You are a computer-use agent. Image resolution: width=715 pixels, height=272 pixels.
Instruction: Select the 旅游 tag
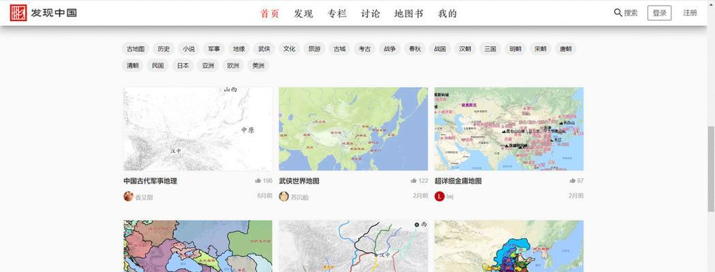point(314,49)
